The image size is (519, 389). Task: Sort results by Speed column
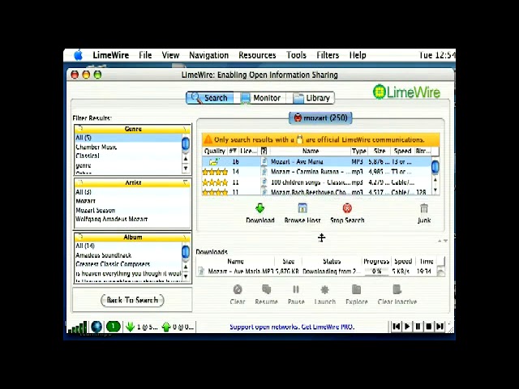tap(402, 152)
